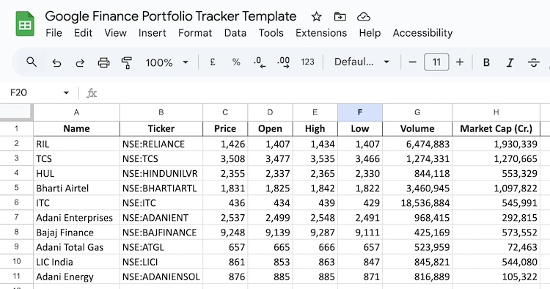Select TCS price cell '3,508'
The image size is (550, 289).
click(x=225, y=158)
